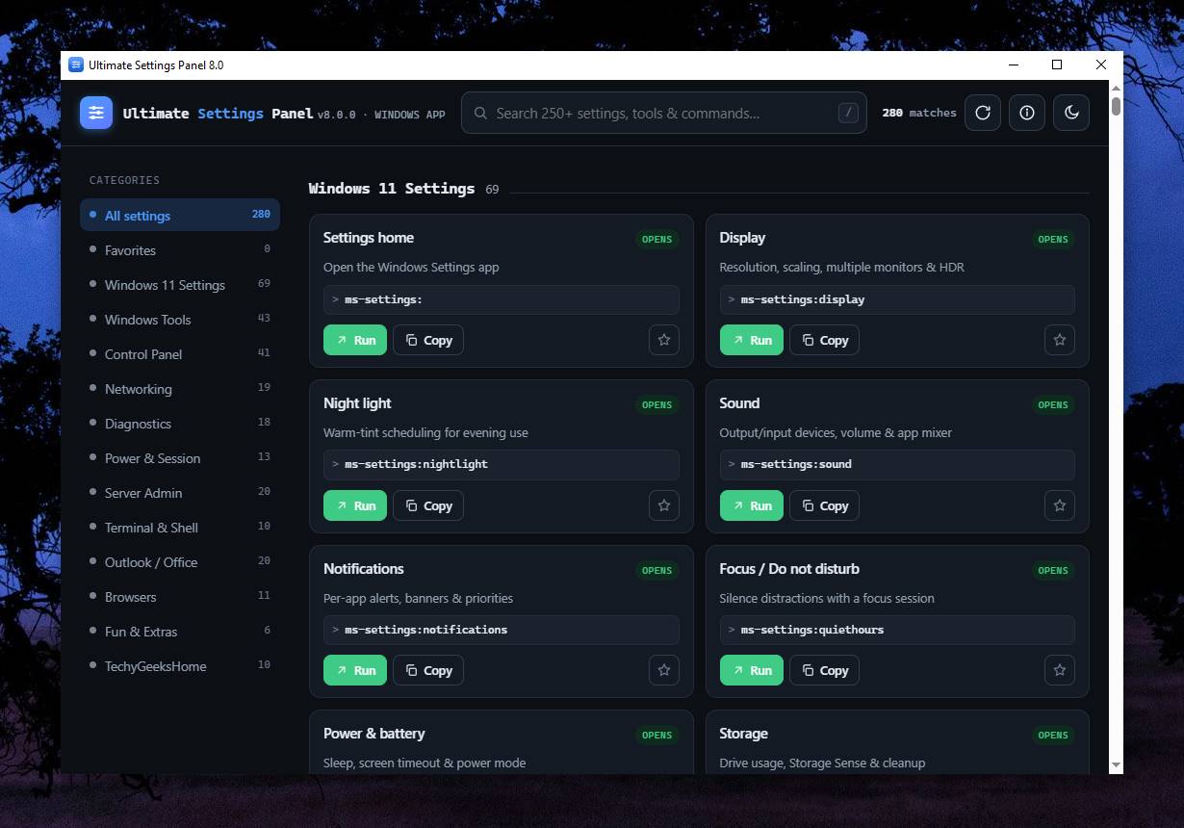Image resolution: width=1184 pixels, height=828 pixels.
Task: Maximize the Ultimate Settings Panel window
Action: click(x=1057, y=65)
